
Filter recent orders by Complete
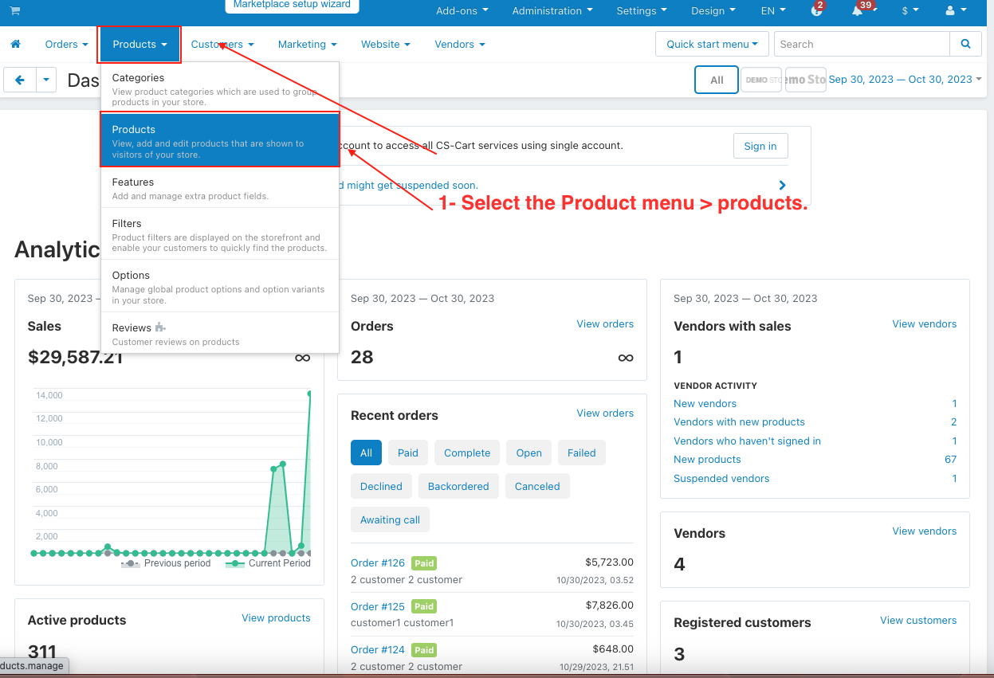(x=467, y=453)
